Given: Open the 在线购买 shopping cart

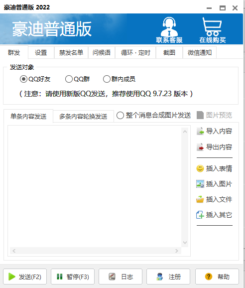Looking at the screenshot, I should click(x=212, y=27).
